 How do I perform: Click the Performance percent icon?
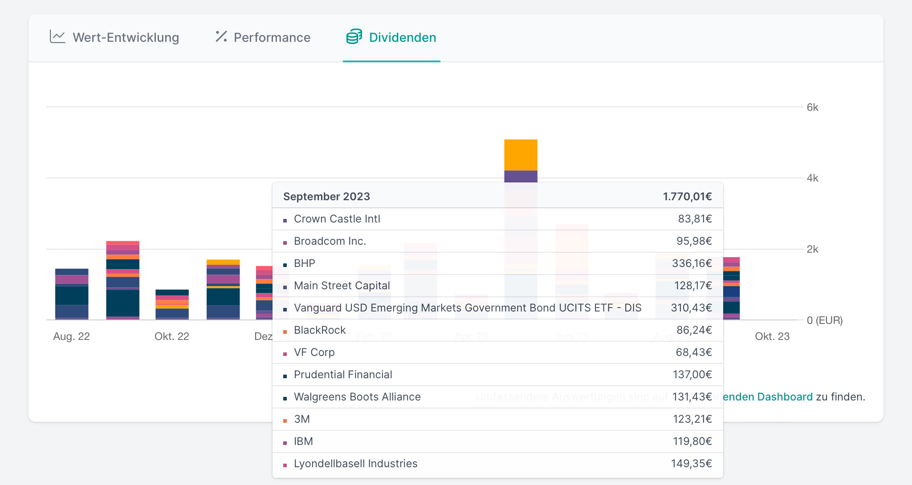coord(221,36)
